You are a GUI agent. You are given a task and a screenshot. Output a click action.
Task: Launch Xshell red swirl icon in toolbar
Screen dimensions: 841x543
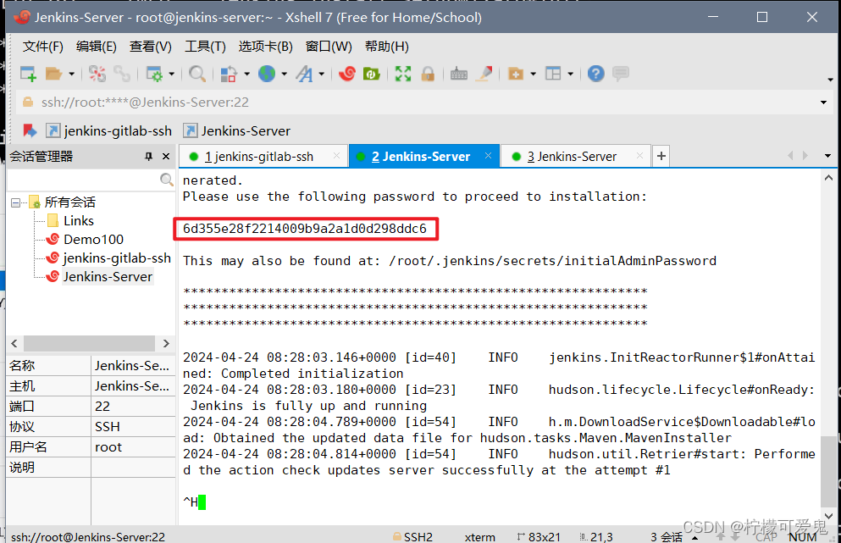coord(347,74)
